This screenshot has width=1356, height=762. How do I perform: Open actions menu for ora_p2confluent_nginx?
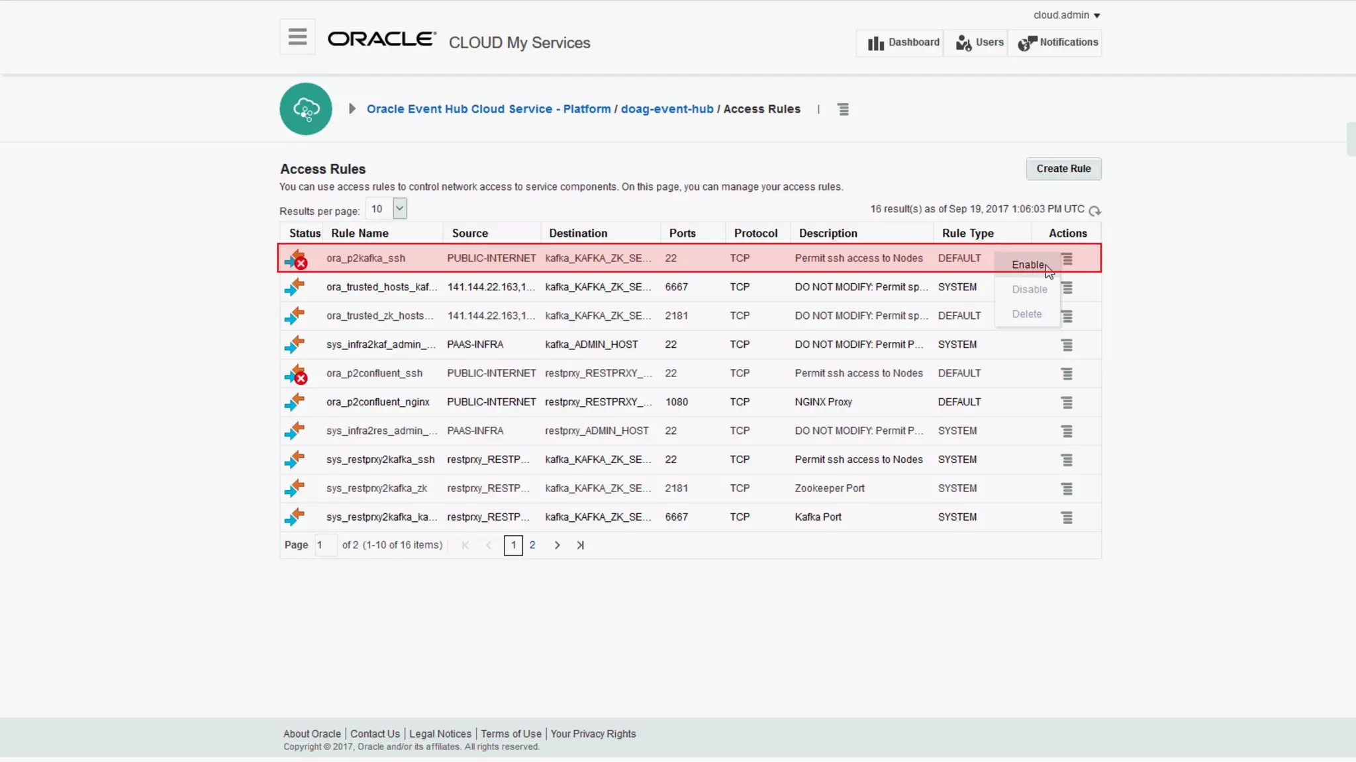coord(1067,403)
